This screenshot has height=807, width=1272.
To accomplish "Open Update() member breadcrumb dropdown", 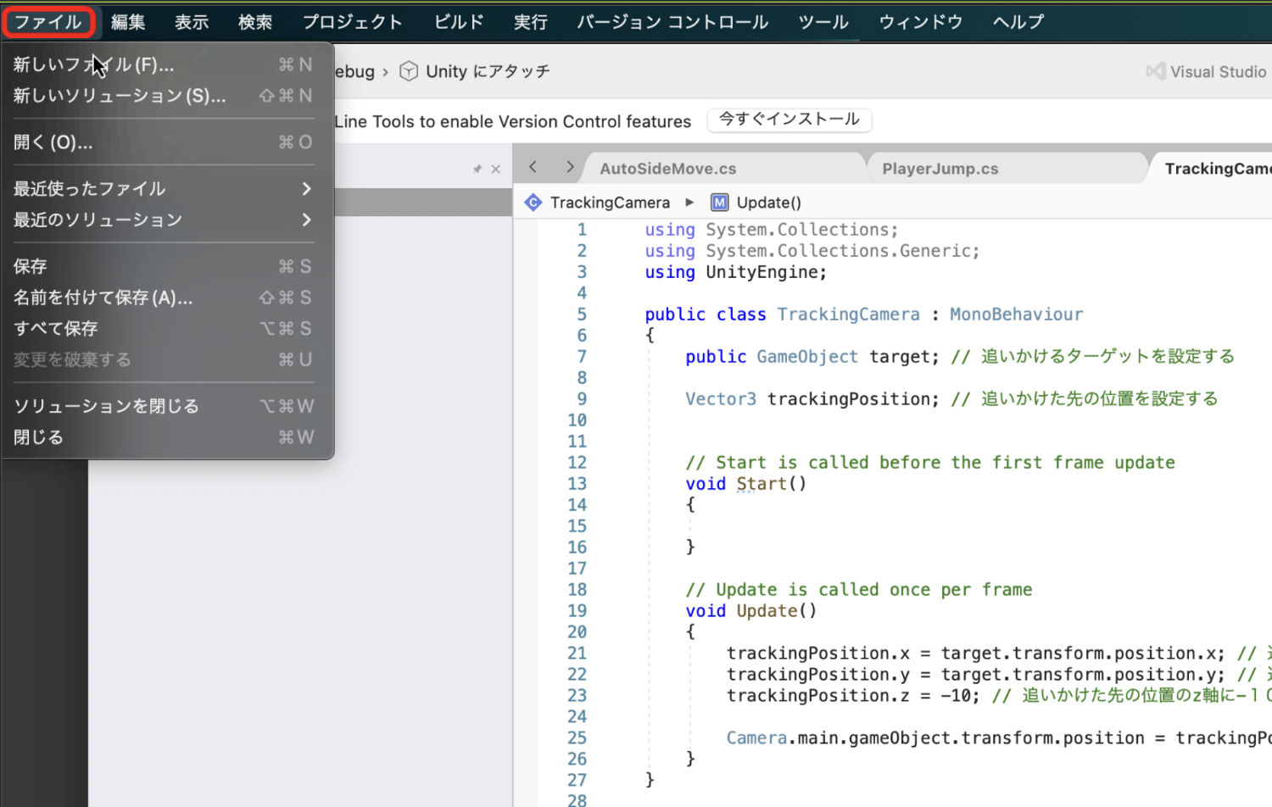I will [769, 203].
